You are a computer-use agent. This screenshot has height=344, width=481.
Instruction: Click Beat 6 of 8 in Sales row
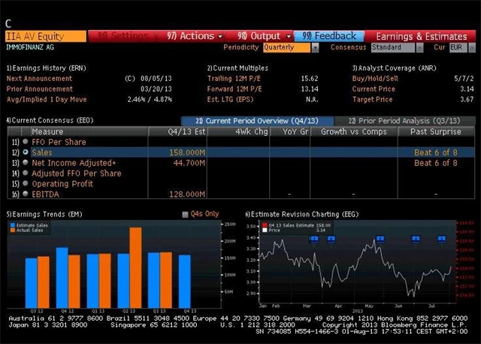[436, 152]
